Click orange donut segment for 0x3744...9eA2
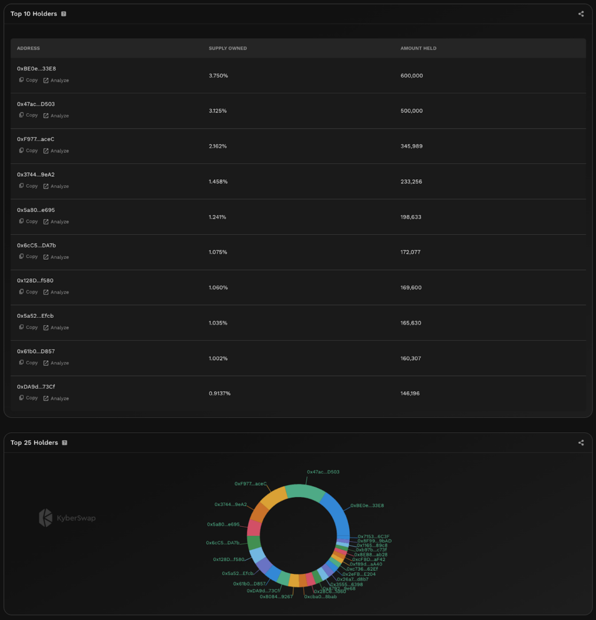This screenshot has height=620, width=596. 259,512
